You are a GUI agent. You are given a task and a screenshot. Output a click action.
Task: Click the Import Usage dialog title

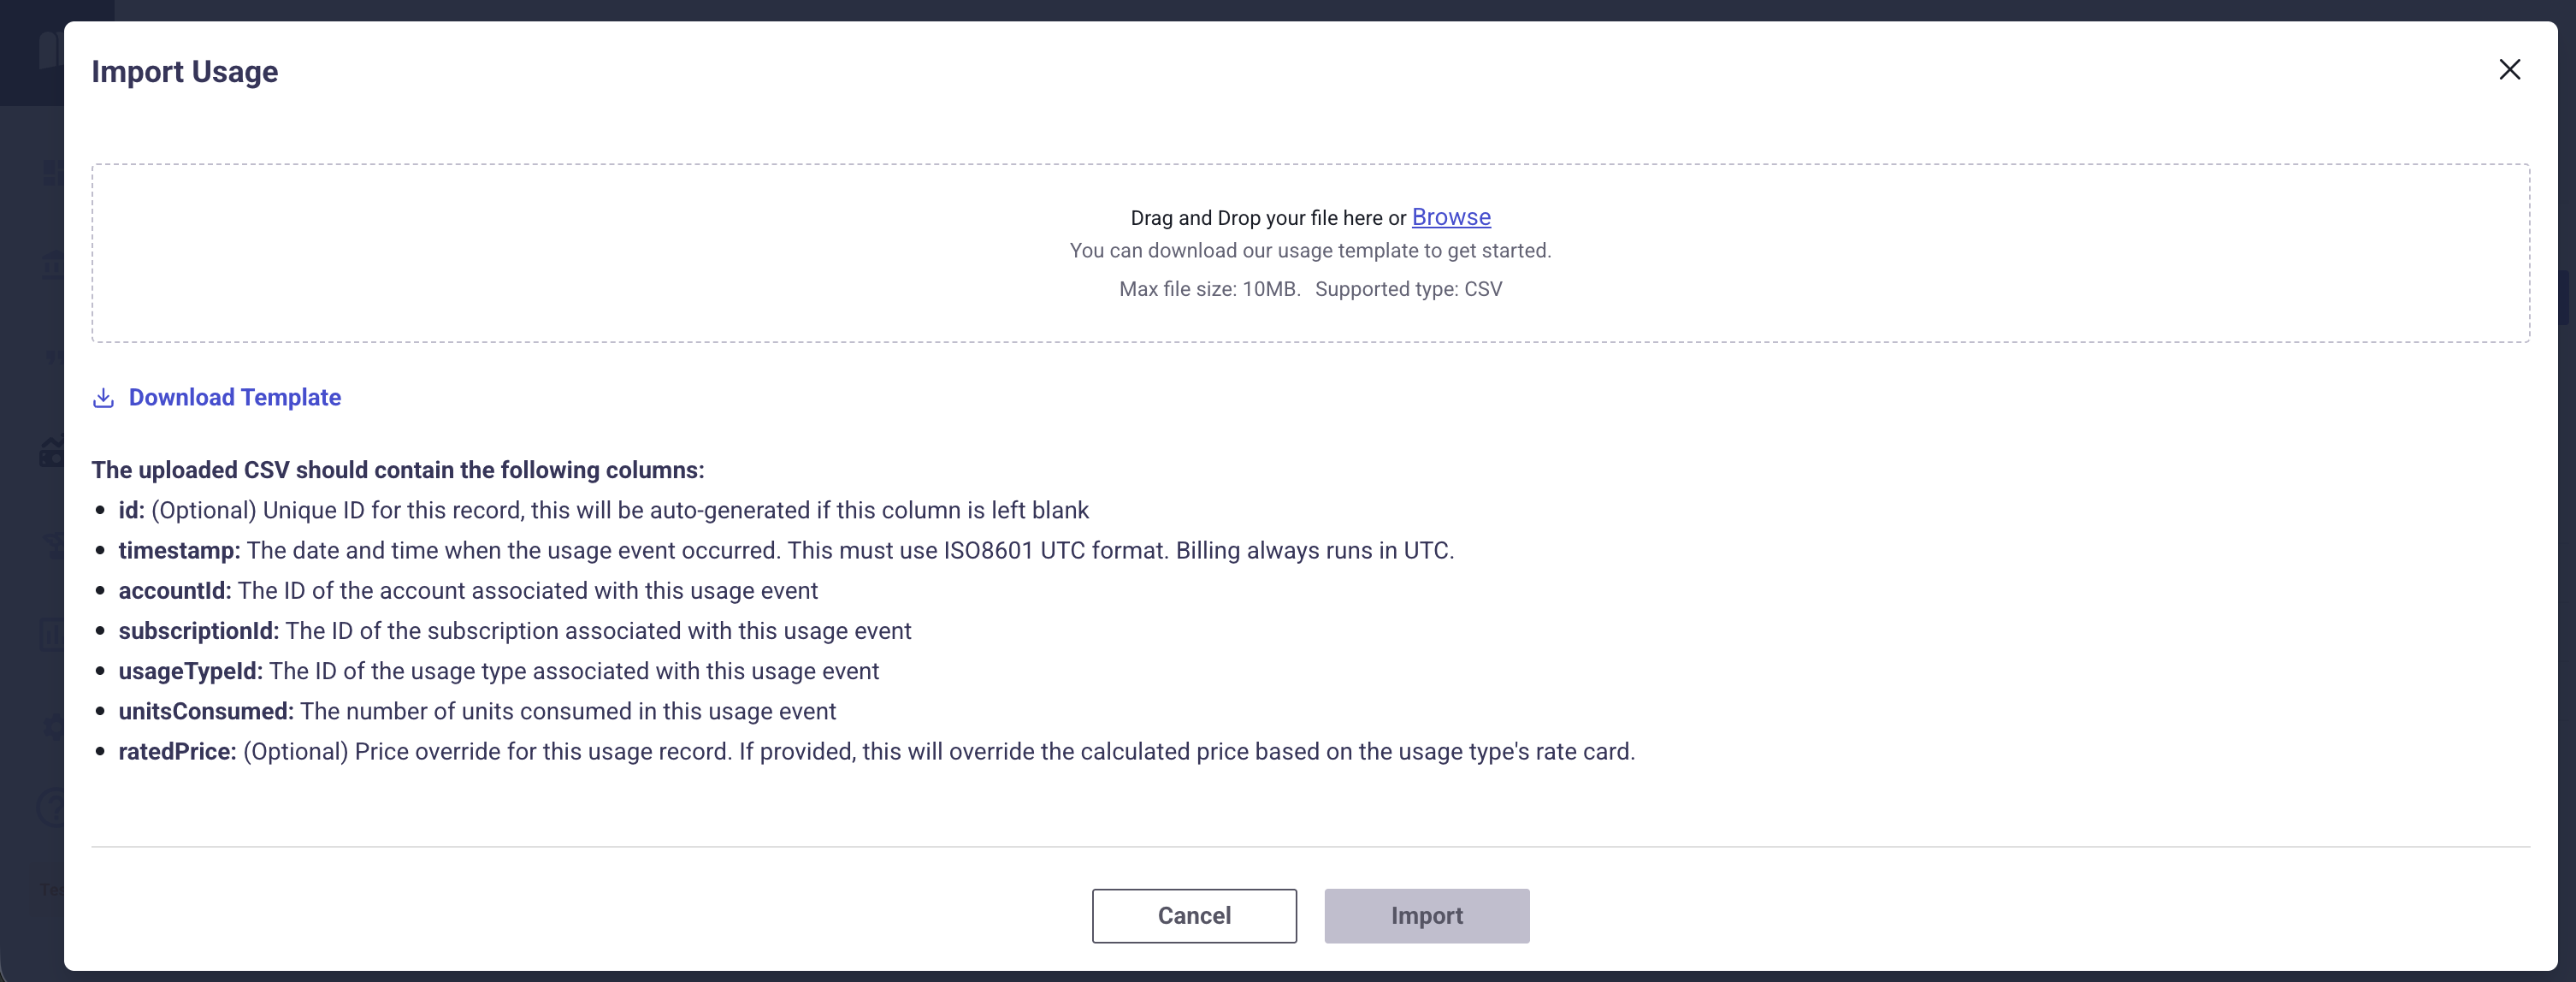(x=185, y=72)
